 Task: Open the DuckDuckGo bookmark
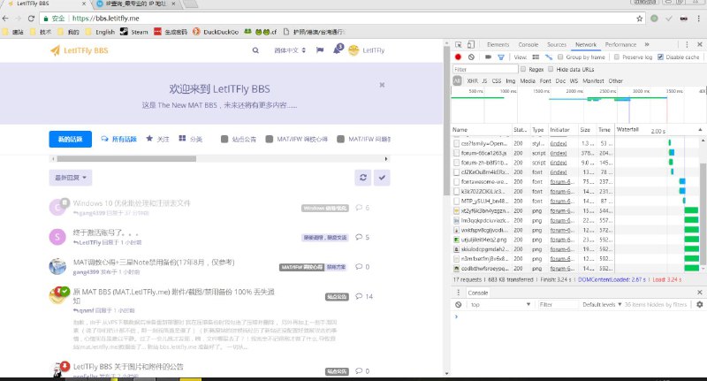pos(216,32)
